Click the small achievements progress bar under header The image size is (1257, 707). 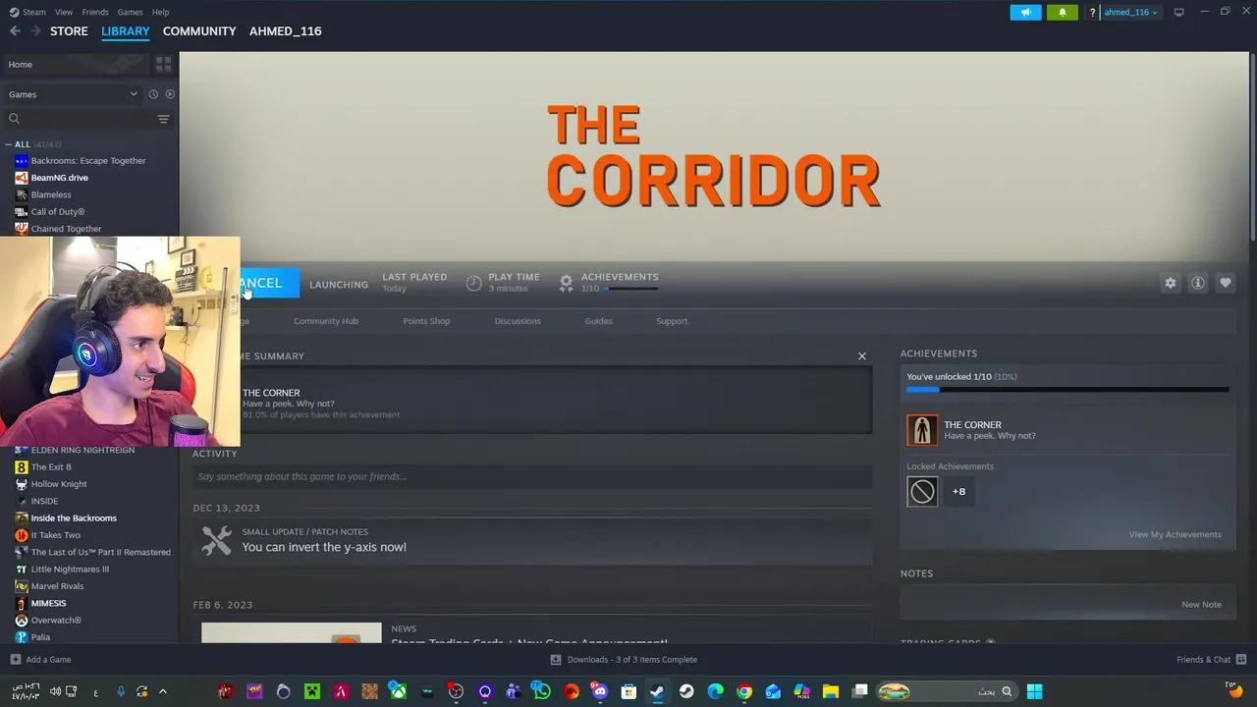click(x=631, y=289)
